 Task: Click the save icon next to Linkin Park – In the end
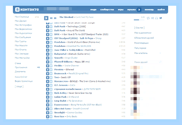[x=51, y=97]
